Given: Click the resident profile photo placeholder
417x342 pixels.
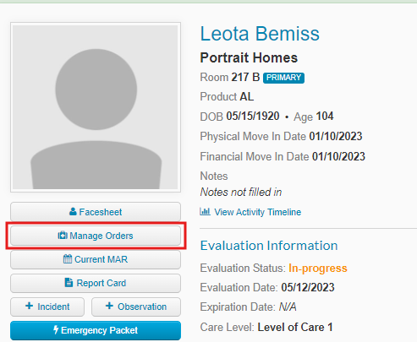Looking at the screenshot, I should click(96, 107).
